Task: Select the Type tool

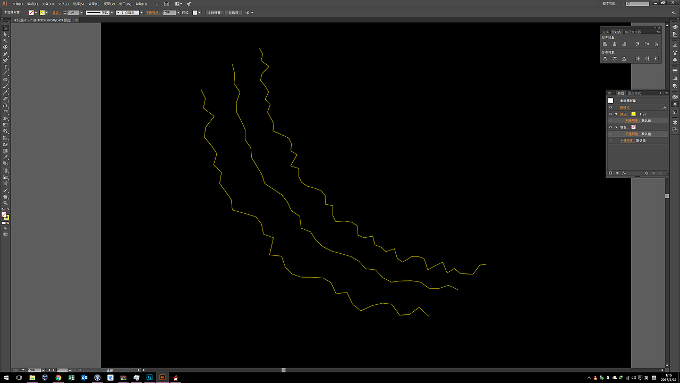Action: (5, 66)
